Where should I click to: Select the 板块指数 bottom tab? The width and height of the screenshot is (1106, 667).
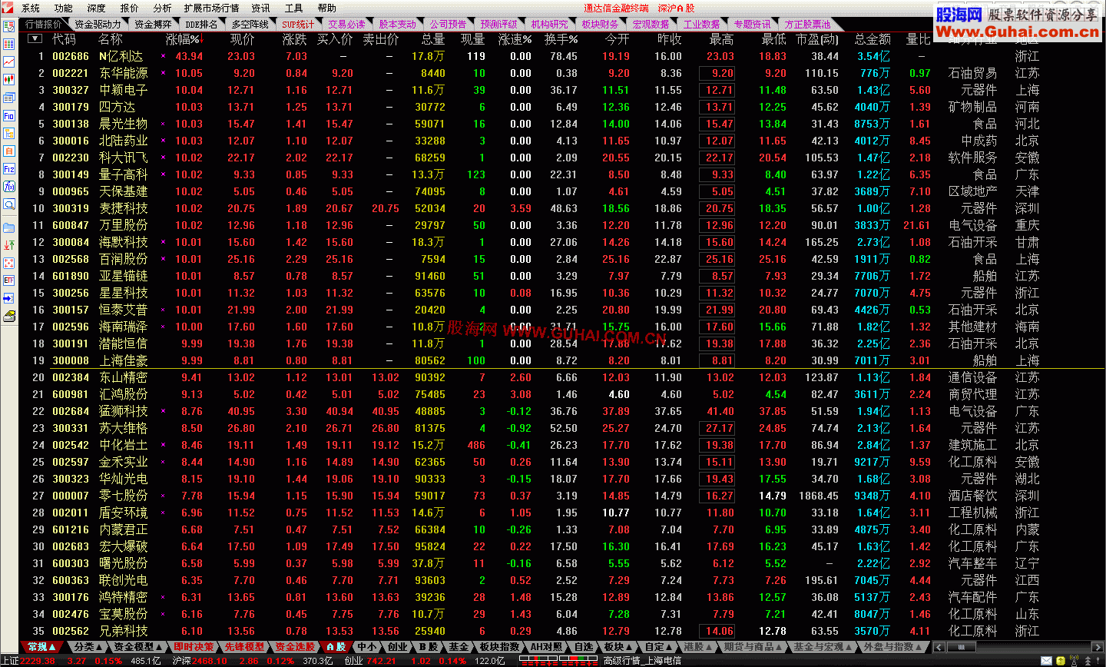[x=499, y=647]
